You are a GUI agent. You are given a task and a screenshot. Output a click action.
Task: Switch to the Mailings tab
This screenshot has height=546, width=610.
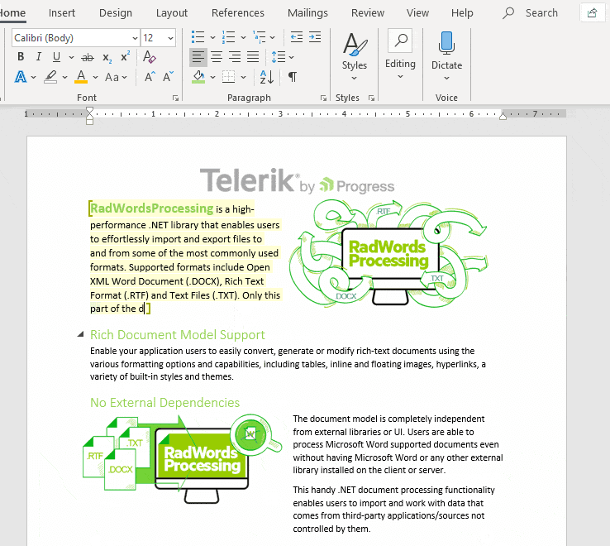(307, 13)
